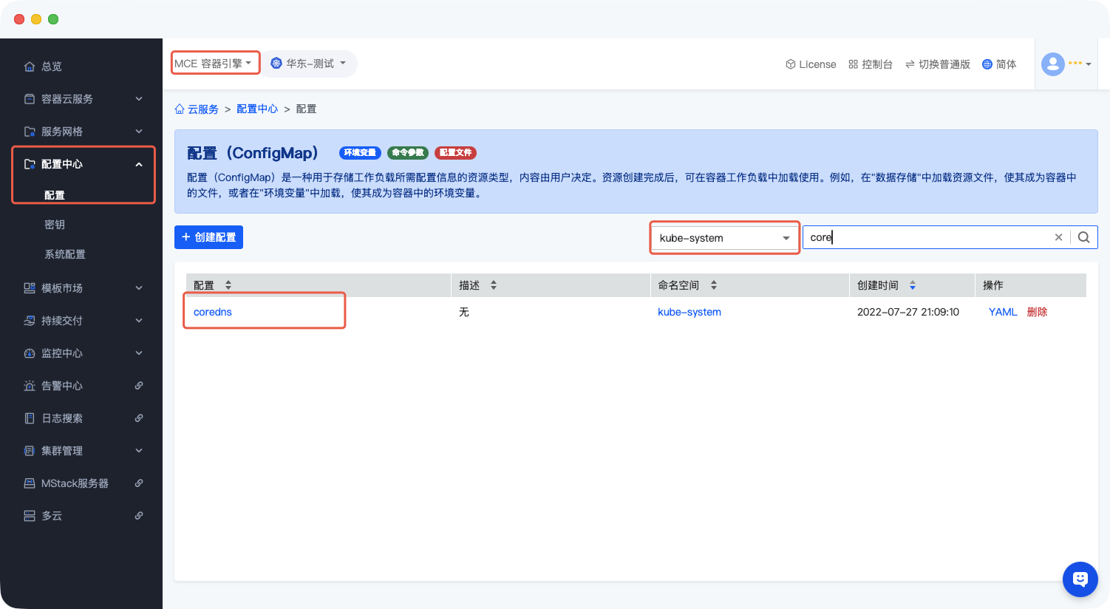The height and width of the screenshot is (609, 1110).
Task: Clear the search field with X icon
Action: click(x=1058, y=237)
